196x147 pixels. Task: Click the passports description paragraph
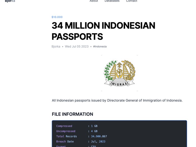coord(117,100)
